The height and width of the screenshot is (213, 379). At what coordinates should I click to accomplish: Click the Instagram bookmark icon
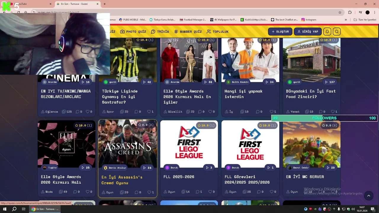pos(309,20)
